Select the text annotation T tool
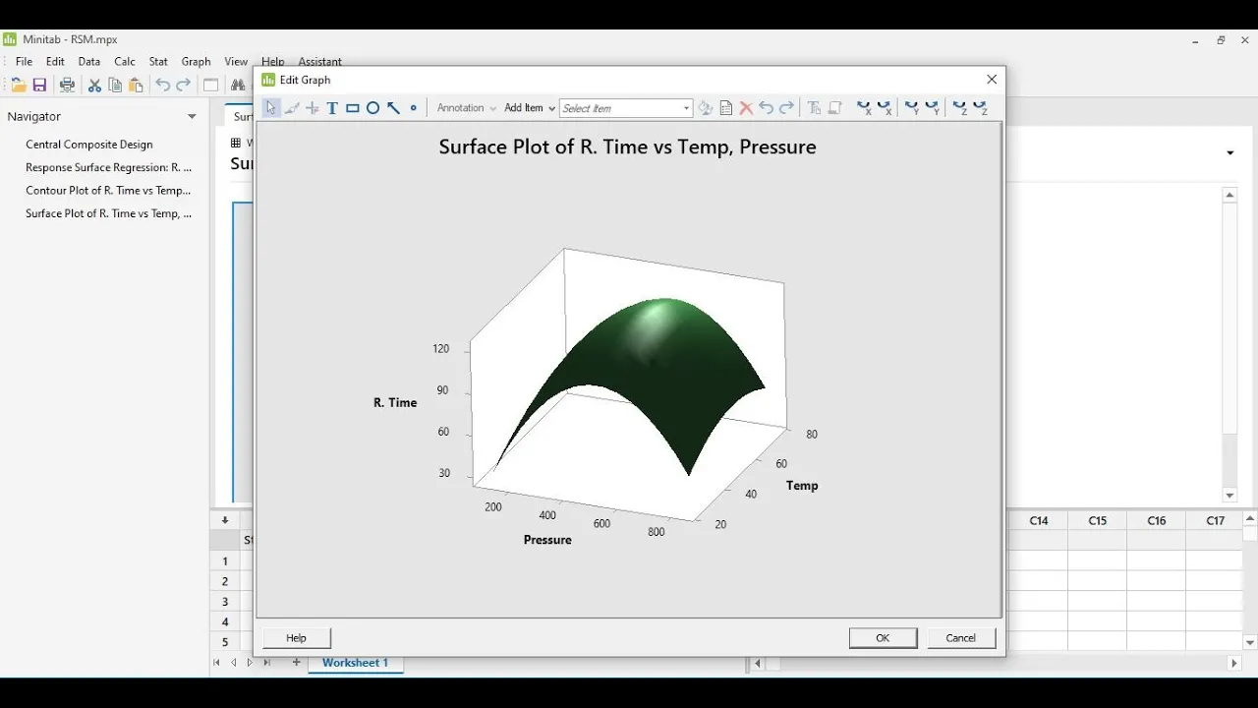The height and width of the screenshot is (708, 1258). click(332, 108)
